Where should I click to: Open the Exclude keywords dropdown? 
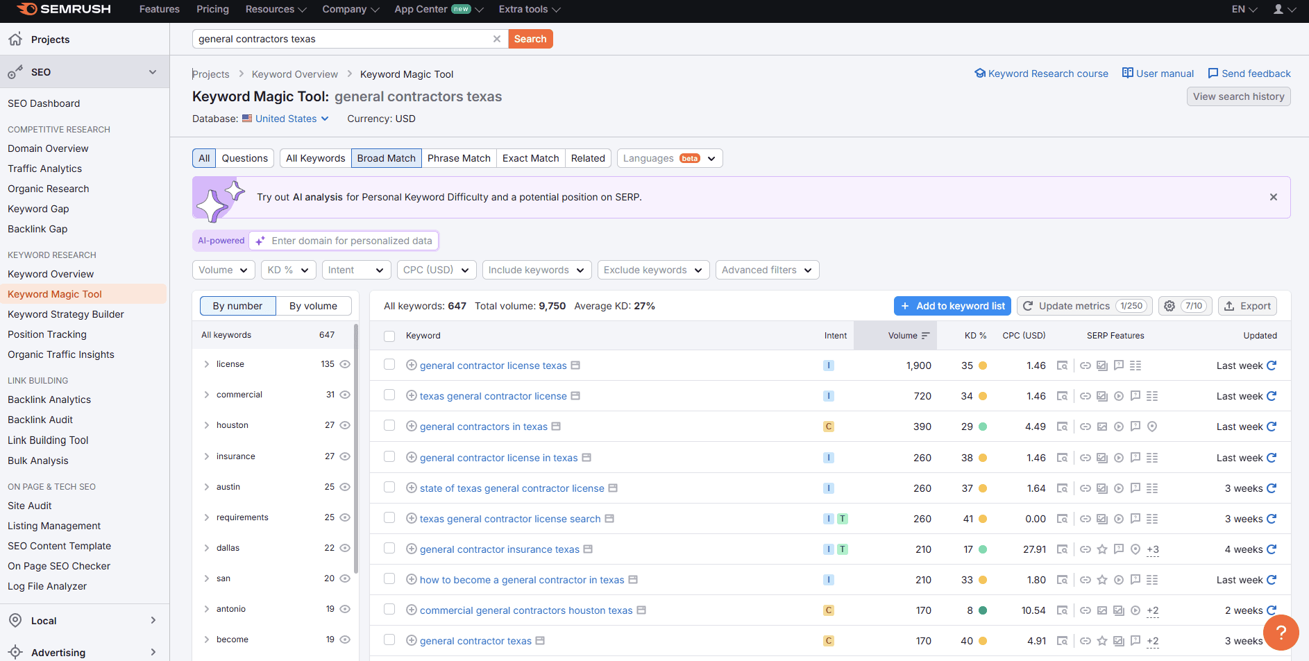click(x=653, y=270)
